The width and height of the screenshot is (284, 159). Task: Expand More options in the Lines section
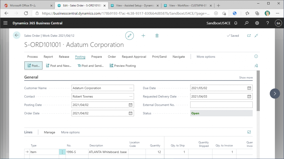click(70, 132)
